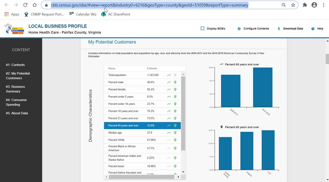Click the trend icon in Median age row
The height and width of the screenshot is (182, 329).
tap(169, 133)
